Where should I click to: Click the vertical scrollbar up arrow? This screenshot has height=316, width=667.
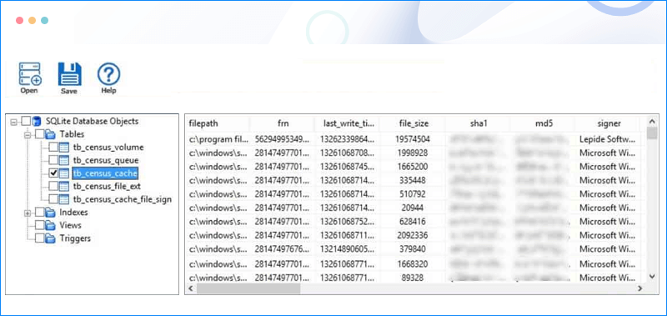(x=652, y=121)
